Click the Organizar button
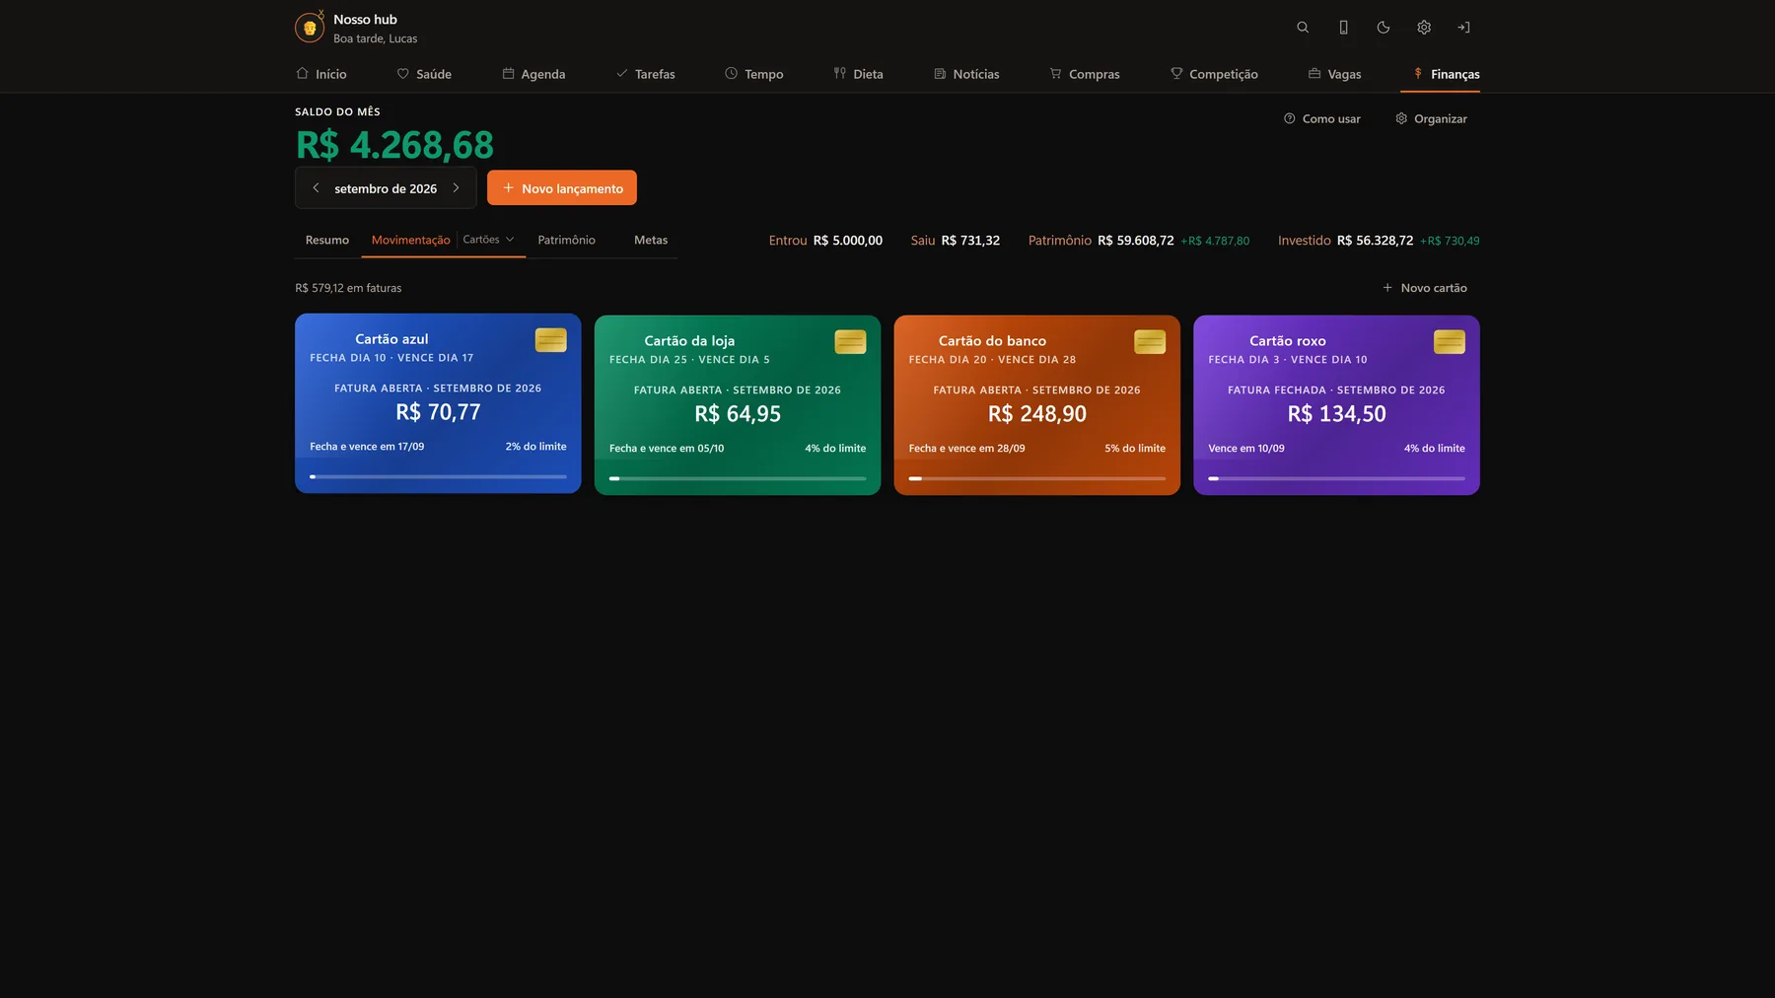The width and height of the screenshot is (1775, 998). [1431, 118]
